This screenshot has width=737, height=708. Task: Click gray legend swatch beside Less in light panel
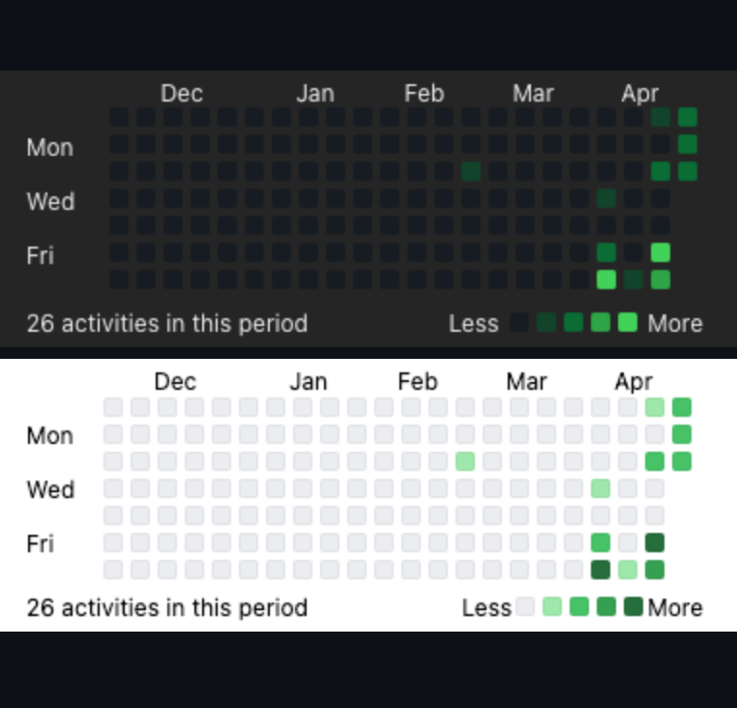click(x=525, y=606)
